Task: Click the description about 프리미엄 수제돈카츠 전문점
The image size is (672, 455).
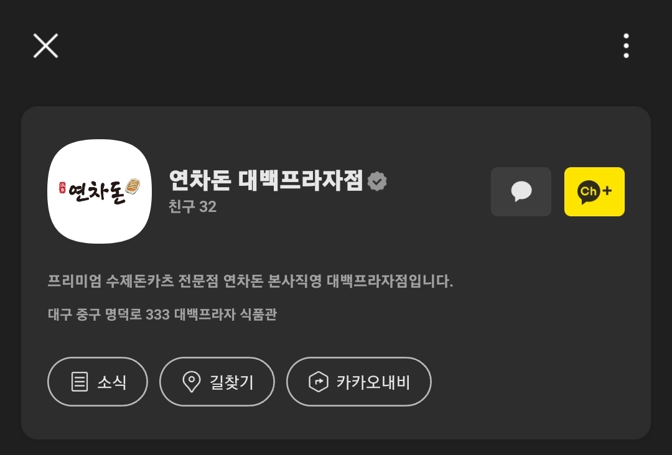Action: pos(250,281)
